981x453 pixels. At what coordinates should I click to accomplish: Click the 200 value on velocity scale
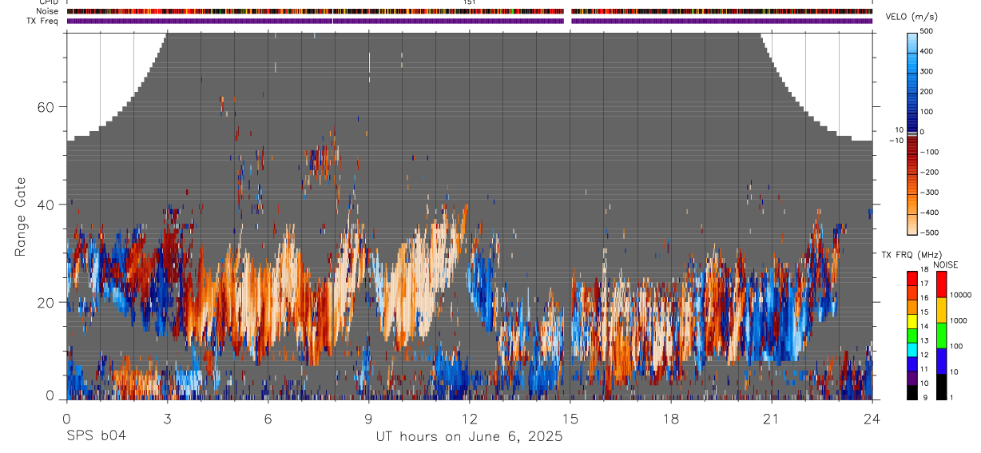click(x=927, y=92)
